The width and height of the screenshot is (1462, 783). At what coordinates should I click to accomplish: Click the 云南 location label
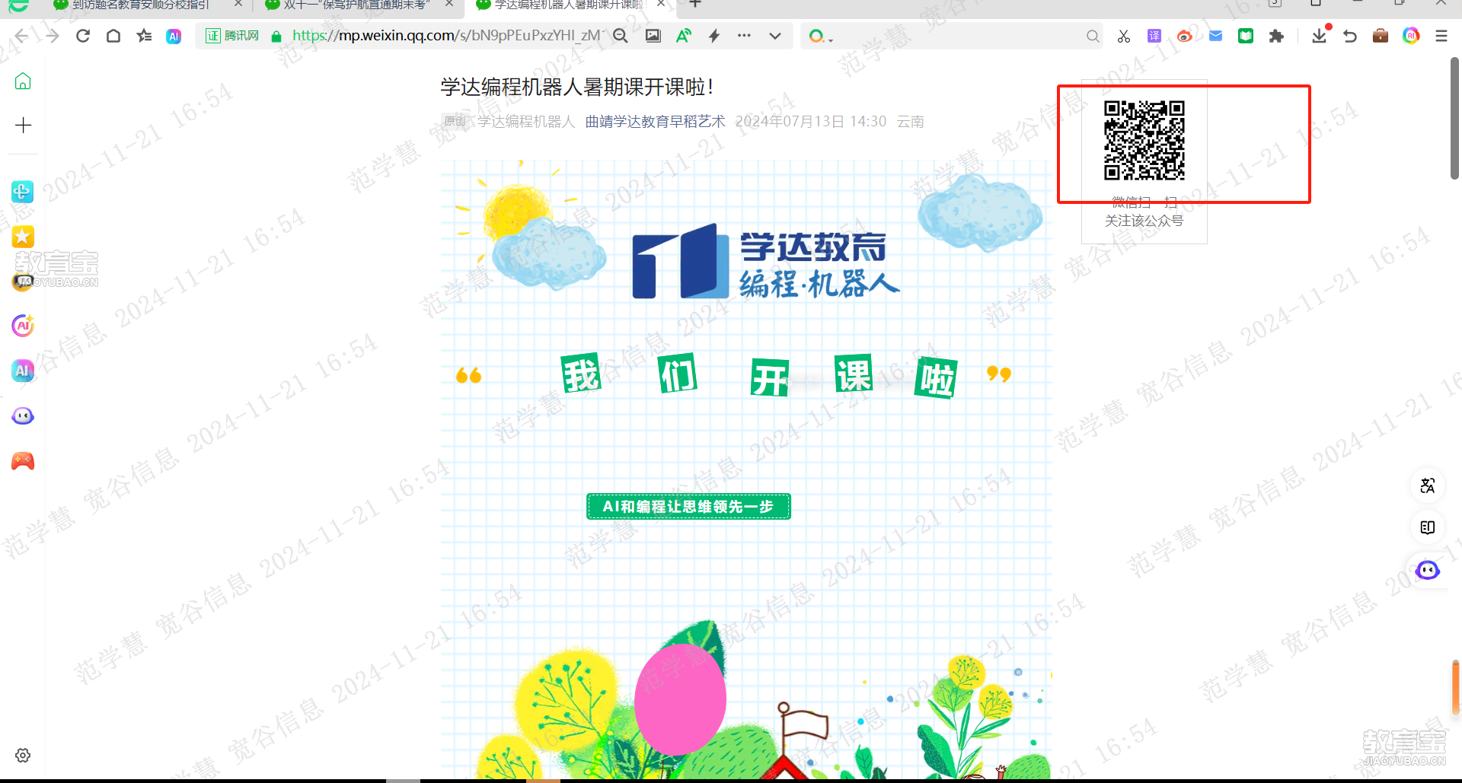pyautogui.click(x=910, y=122)
